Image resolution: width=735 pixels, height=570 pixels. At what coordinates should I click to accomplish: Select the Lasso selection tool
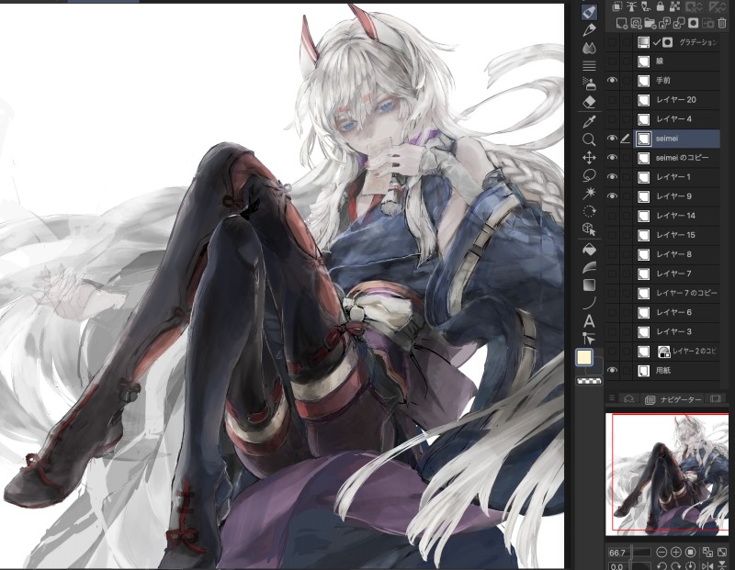coord(589,175)
